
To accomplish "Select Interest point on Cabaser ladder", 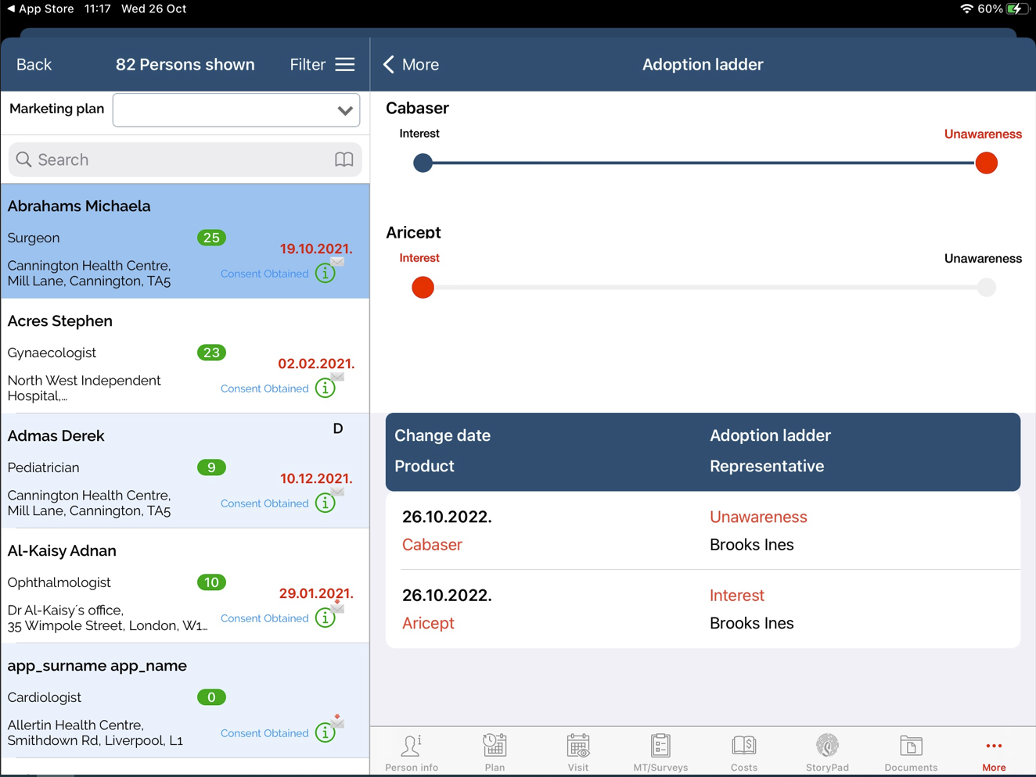I will coord(423,163).
